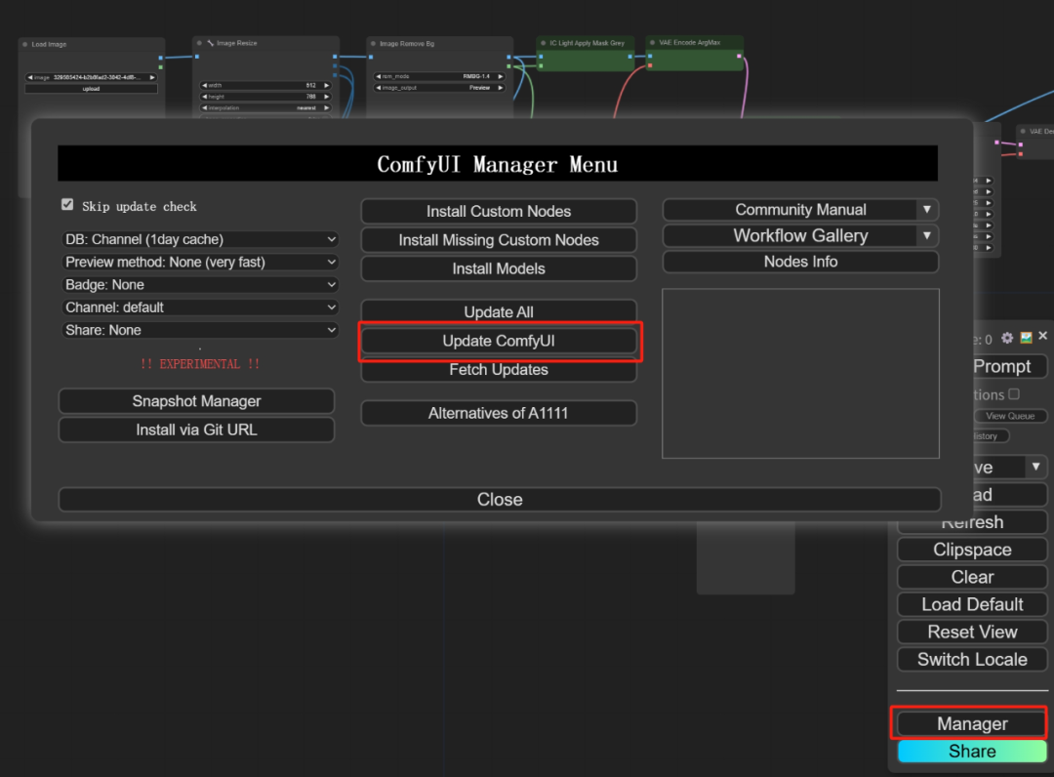This screenshot has height=777, width=1054.
Task: Click the next arrow on the image widget
Action: [x=152, y=77]
